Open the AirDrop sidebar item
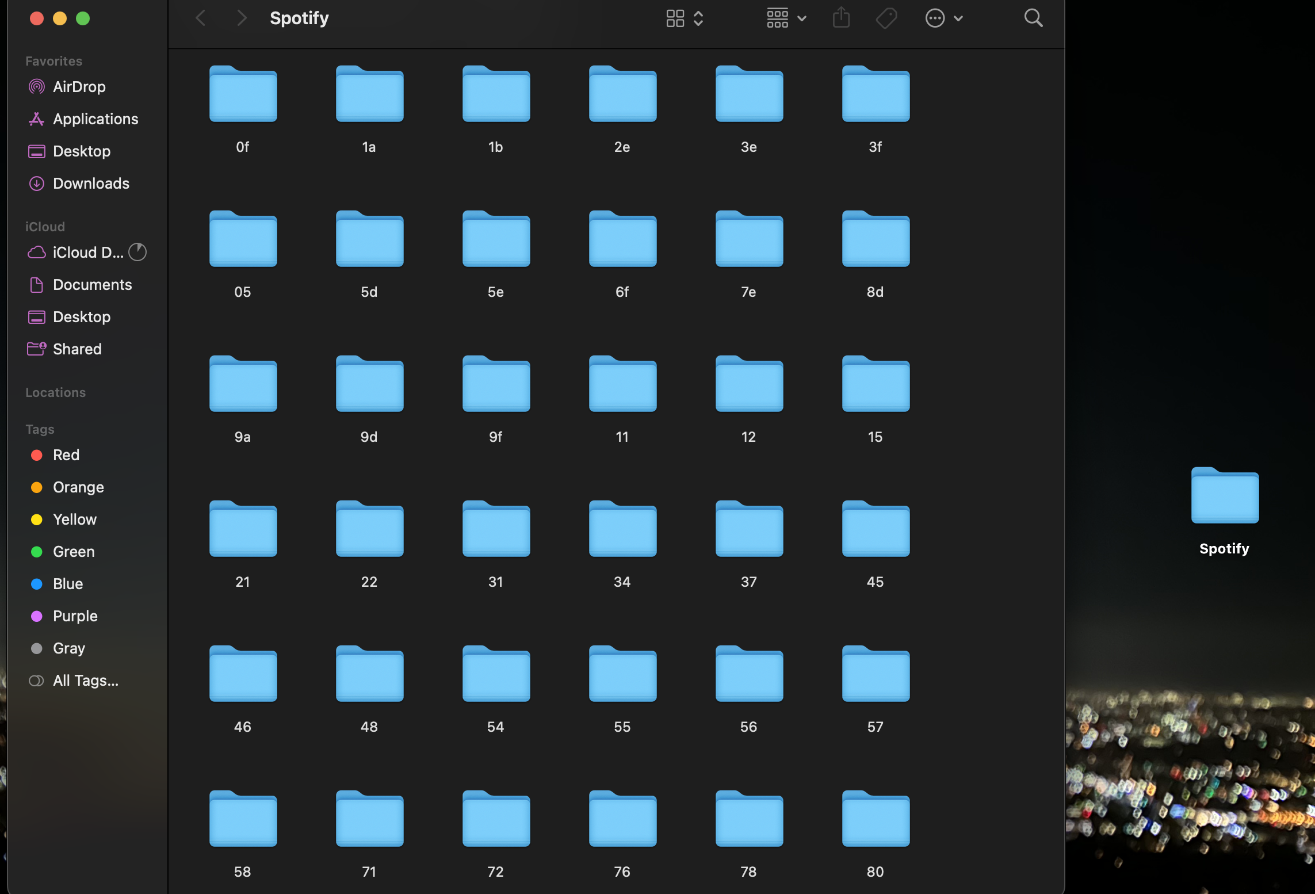This screenshot has width=1315, height=894. [79, 86]
